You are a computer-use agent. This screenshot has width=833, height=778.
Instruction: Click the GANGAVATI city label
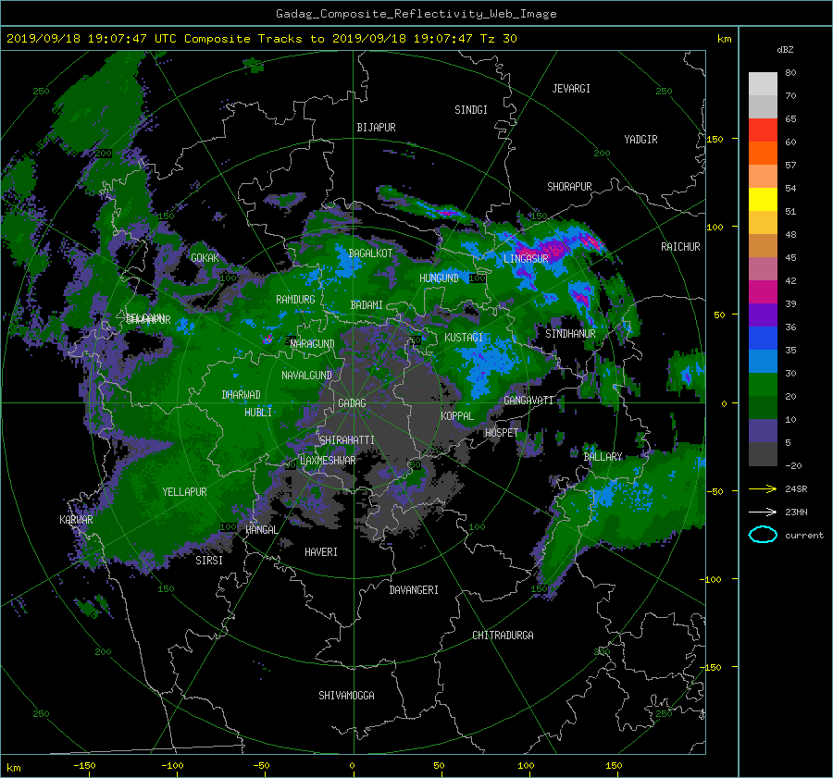tap(528, 401)
